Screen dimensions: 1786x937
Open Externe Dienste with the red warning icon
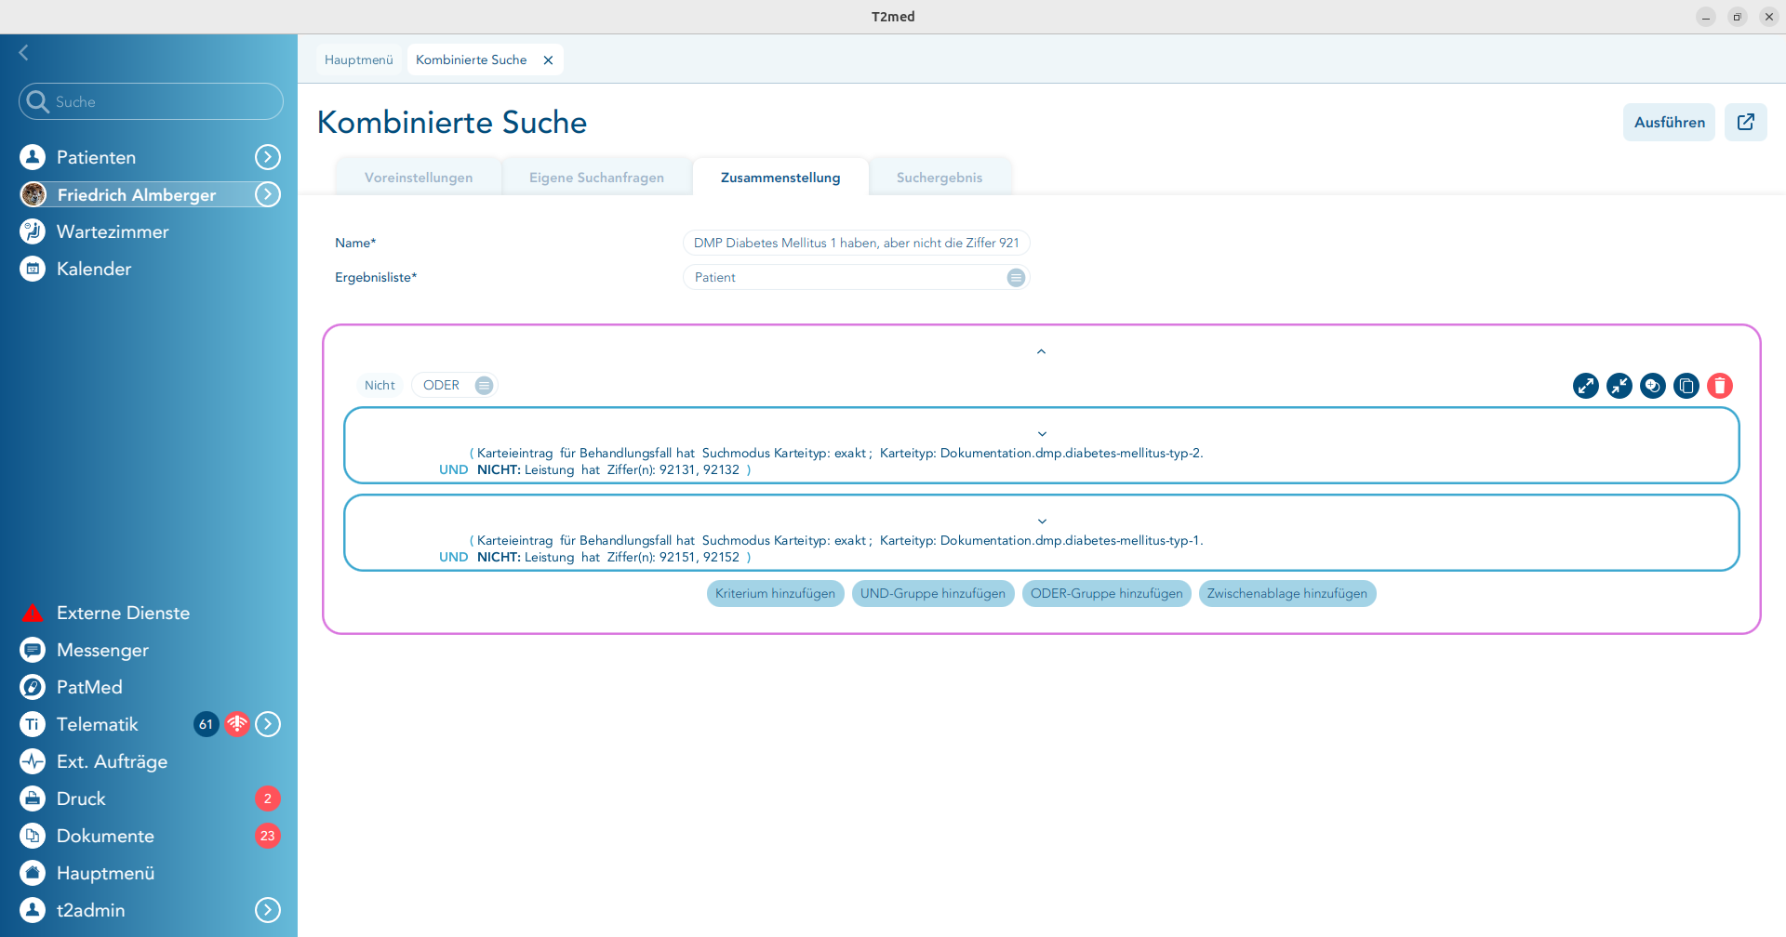coord(123,613)
